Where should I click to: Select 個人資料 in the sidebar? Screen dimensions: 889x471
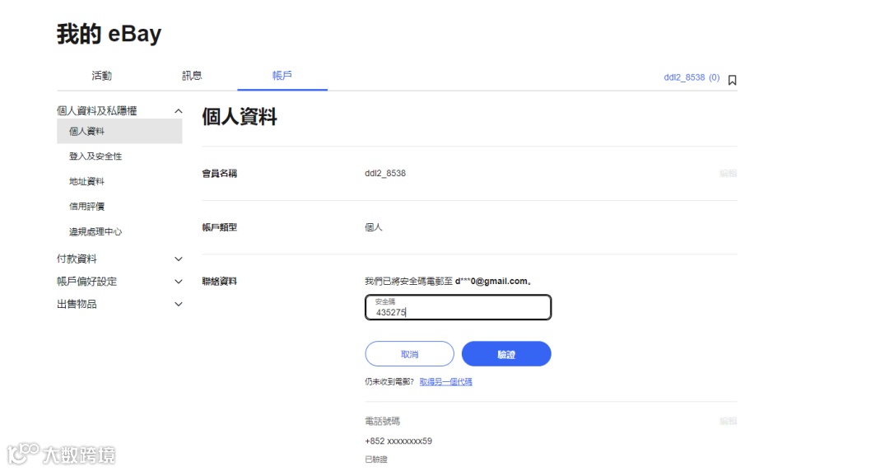[x=119, y=131]
